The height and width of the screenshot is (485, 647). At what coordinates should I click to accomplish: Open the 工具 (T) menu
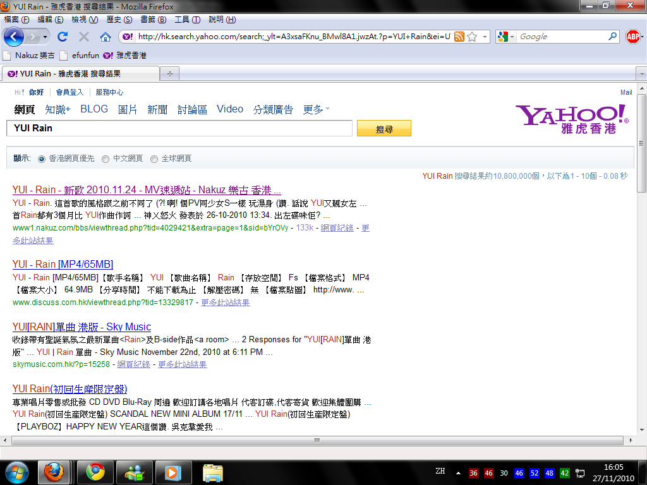(x=187, y=20)
